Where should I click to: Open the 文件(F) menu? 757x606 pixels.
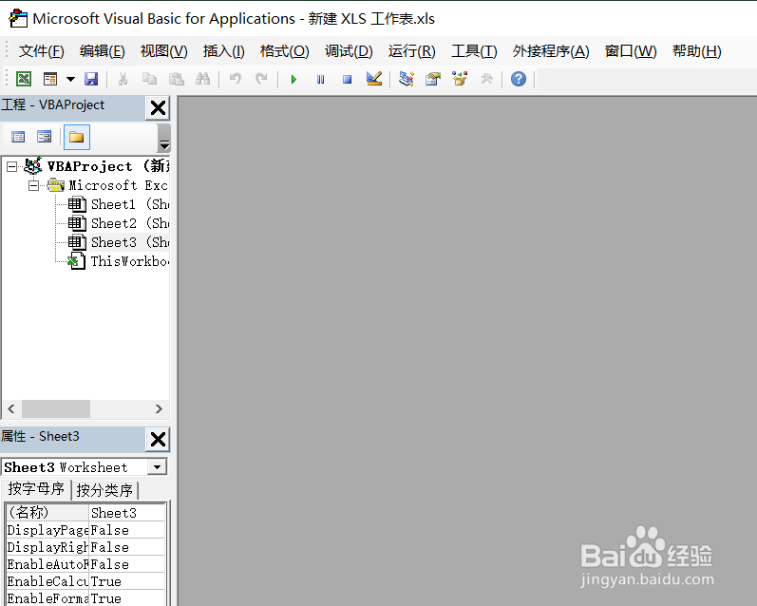click(41, 51)
